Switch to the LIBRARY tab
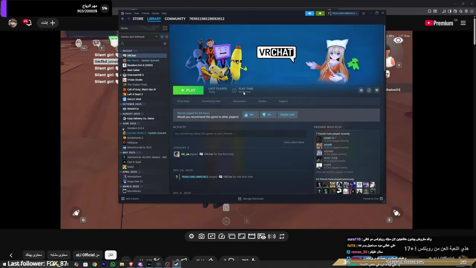This screenshot has width=476, height=268. pyautogui.click(x=154, y=19)
